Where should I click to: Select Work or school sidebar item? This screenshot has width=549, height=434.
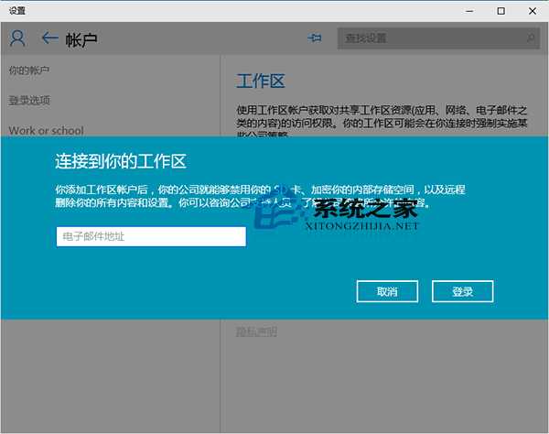tap(47, 130)
